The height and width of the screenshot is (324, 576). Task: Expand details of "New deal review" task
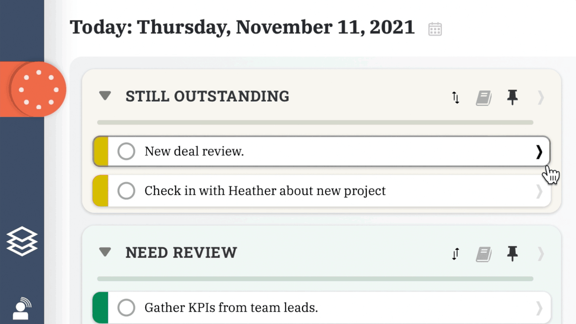(539, 151)
